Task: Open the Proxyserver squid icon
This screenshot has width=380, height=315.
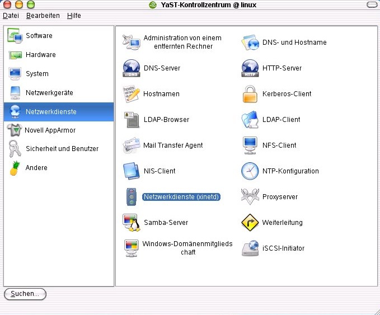Action: pos(250,197)
